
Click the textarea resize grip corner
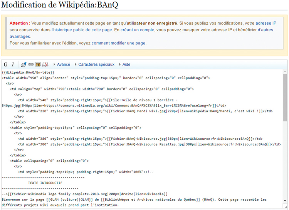tap(285, 206)
